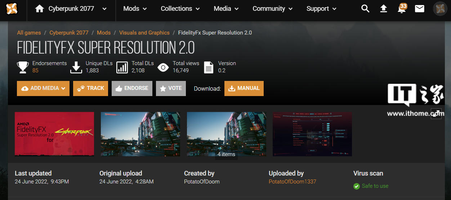Open the Add Media dropdown button

click(43, 88)
